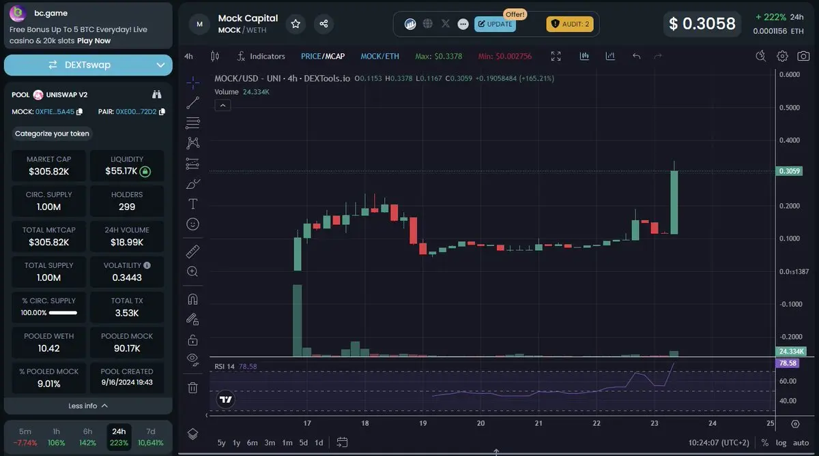Remove drawings with trash icon
Viewport: 819px width, 456px height.
pyautogui.click(x=192, y=387)
